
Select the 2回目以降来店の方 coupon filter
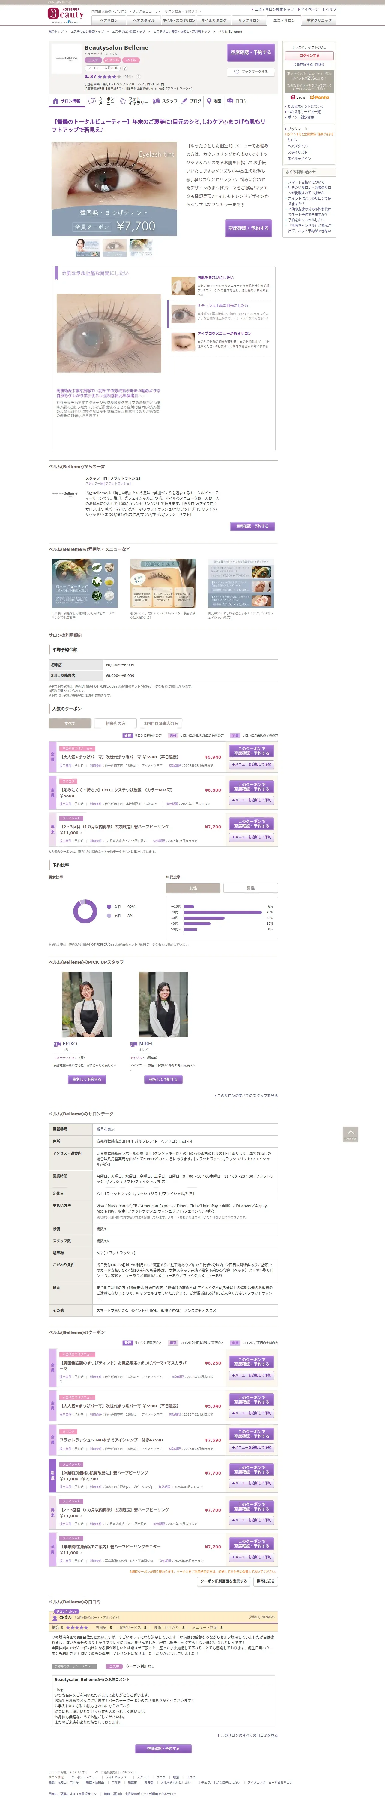coord(161,723)
